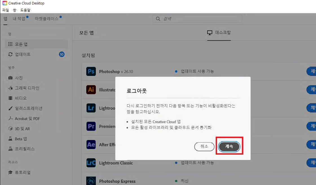Switch to the 내 작업 tab
This screenshot has height=185, width=316.
coord(19,19)
